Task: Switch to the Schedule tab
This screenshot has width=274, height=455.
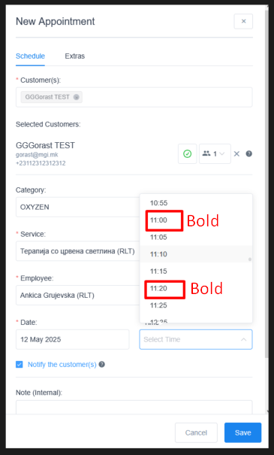Action: pos(30,56)
